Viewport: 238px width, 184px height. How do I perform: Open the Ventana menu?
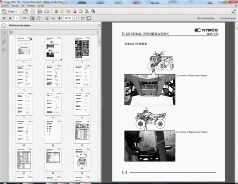point(31,6)
